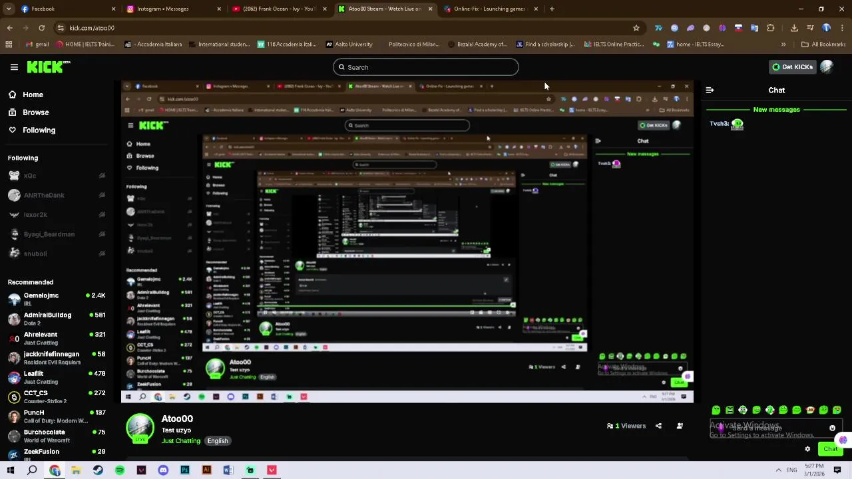Switch to Instagram Messages tab
This screenshot has height=479, width=852.
click(173, 9)
